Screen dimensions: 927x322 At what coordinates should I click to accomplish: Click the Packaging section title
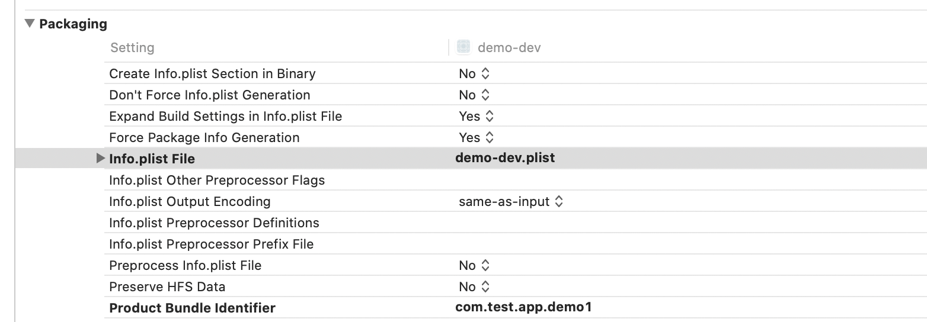(x=73, y=24)
